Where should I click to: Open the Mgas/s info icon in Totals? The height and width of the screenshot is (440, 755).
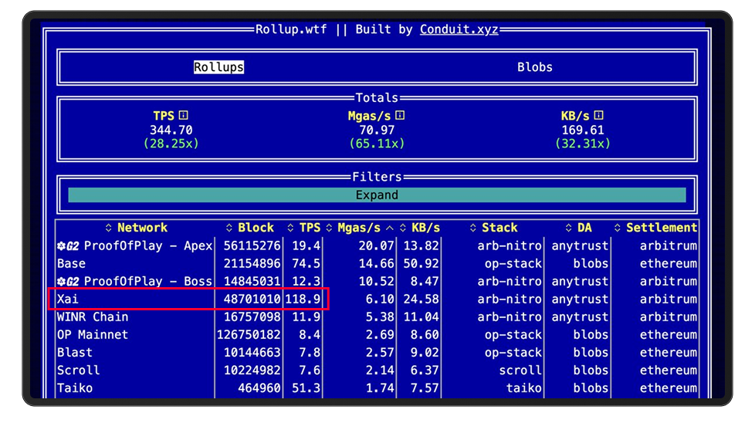[400, 116]
